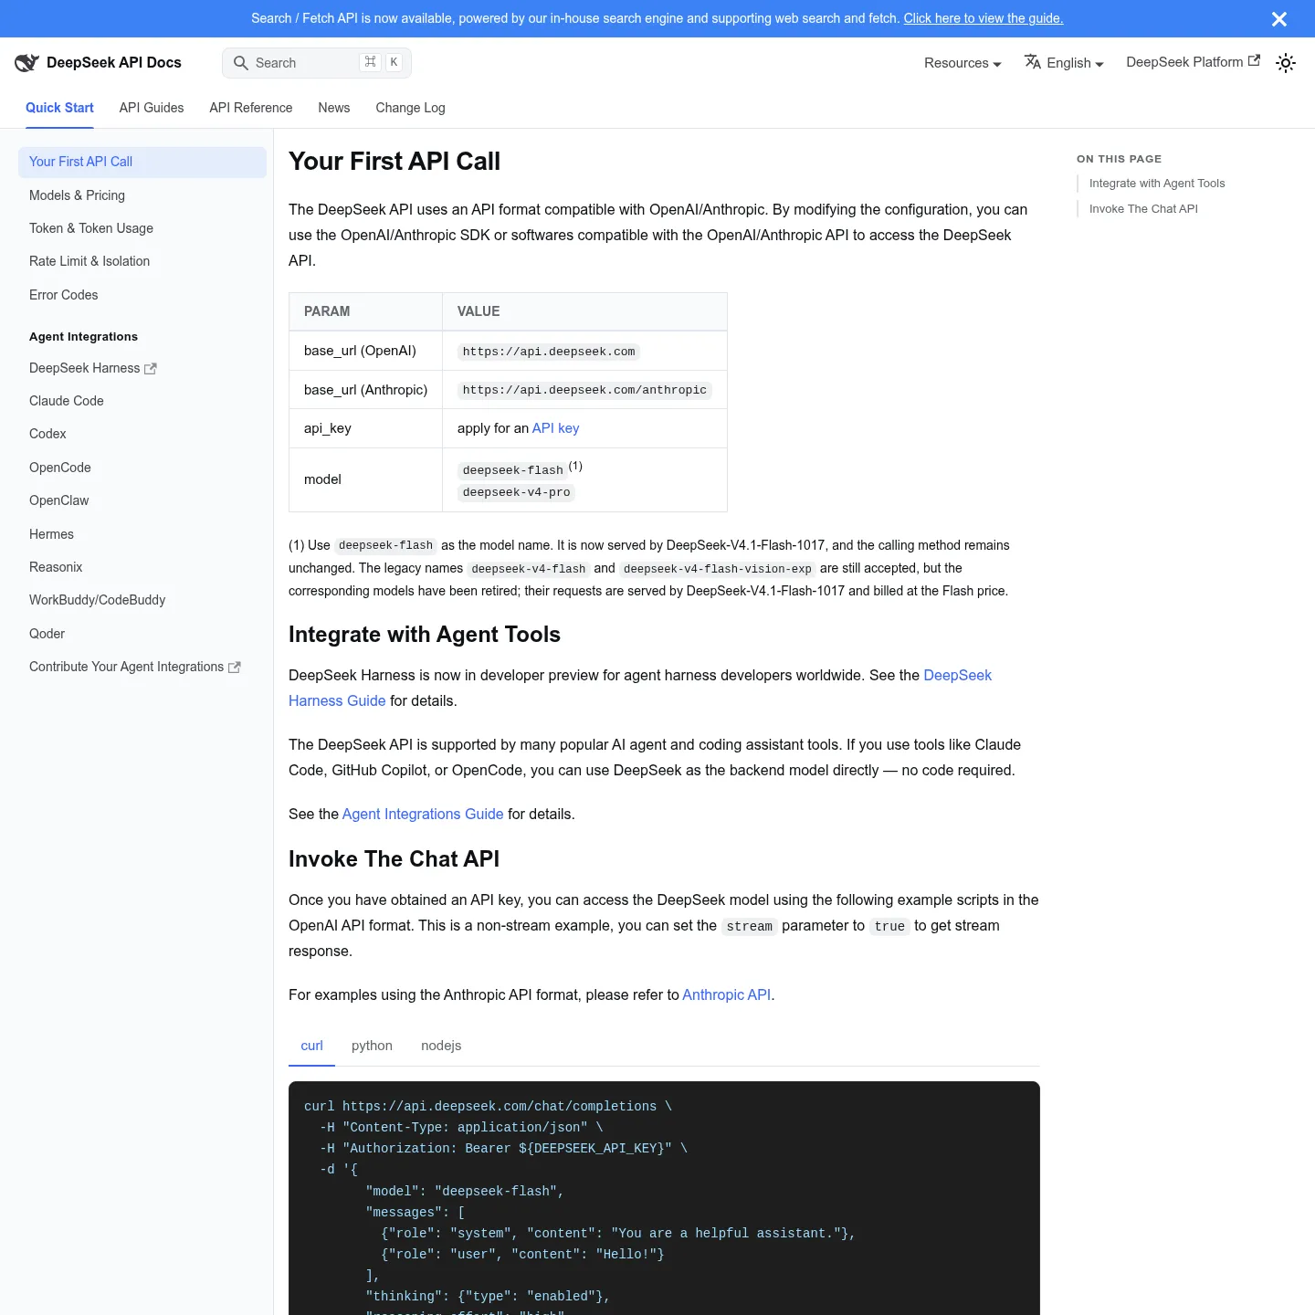The width and height of the screenshot is (1315, 1315).
Task: Close the announcement banner with the X
Action: click(1279, 19)
